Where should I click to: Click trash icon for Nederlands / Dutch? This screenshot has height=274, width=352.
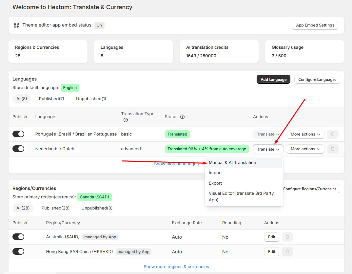[x=333, y=149]
